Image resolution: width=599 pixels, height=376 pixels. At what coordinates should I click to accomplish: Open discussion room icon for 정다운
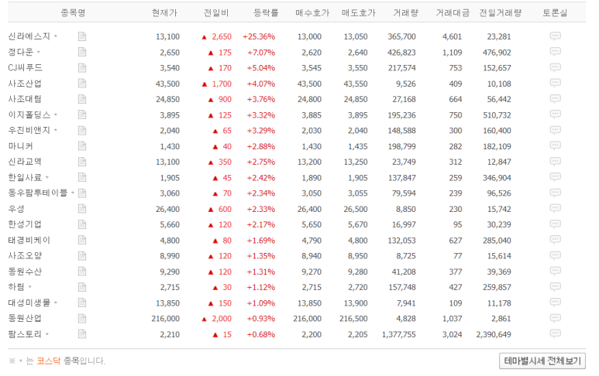[x=555, y=52]
